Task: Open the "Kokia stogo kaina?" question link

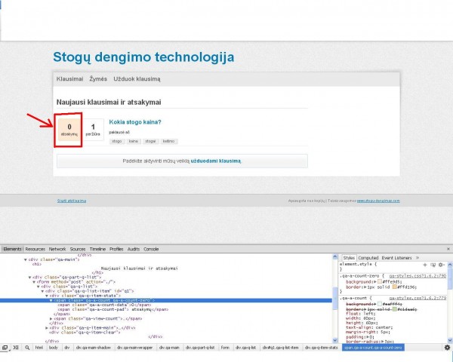Action: click(x=135, y=121)
